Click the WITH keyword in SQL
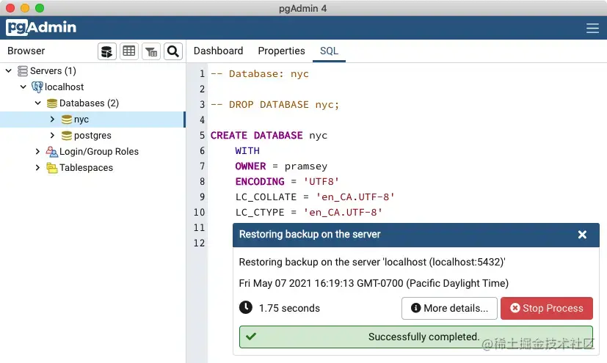 (247, 151)
